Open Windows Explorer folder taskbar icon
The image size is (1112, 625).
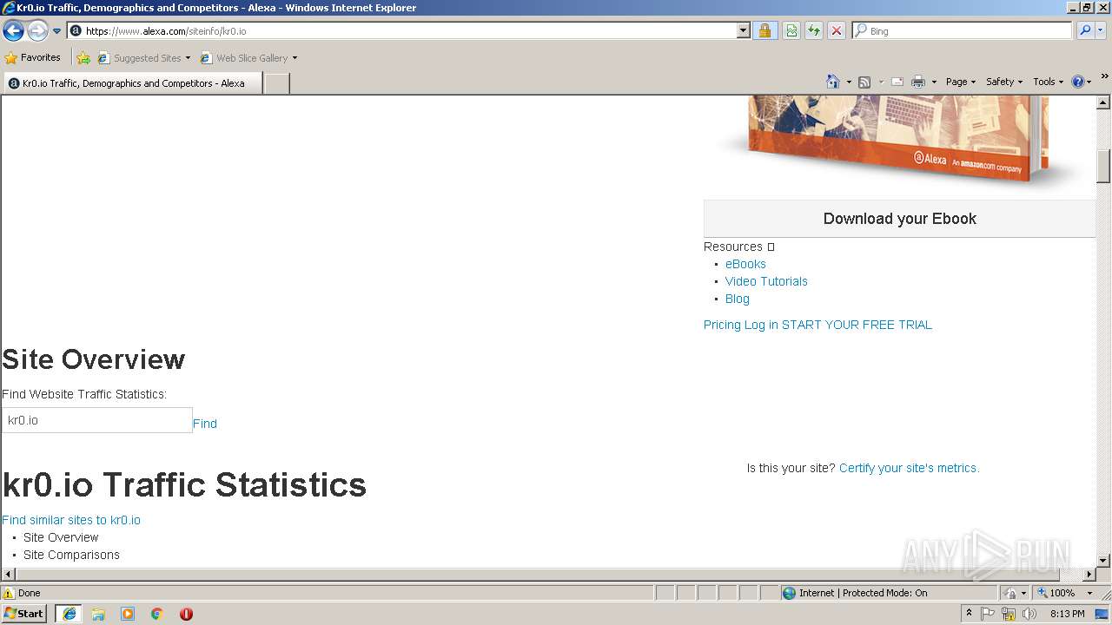pyautogui.click(x=98, y=614)
